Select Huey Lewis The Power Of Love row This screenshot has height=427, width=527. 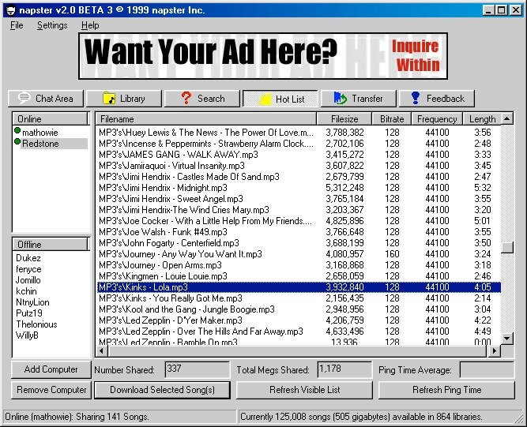click(x=299, y=133)
